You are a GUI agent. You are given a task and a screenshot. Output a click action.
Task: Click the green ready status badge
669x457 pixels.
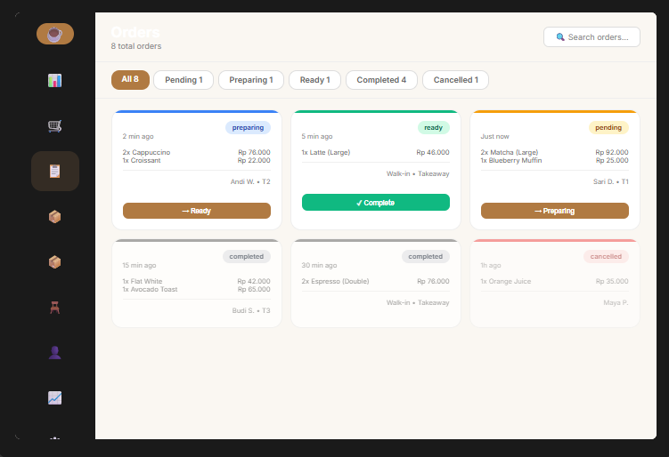coord(434,127)
